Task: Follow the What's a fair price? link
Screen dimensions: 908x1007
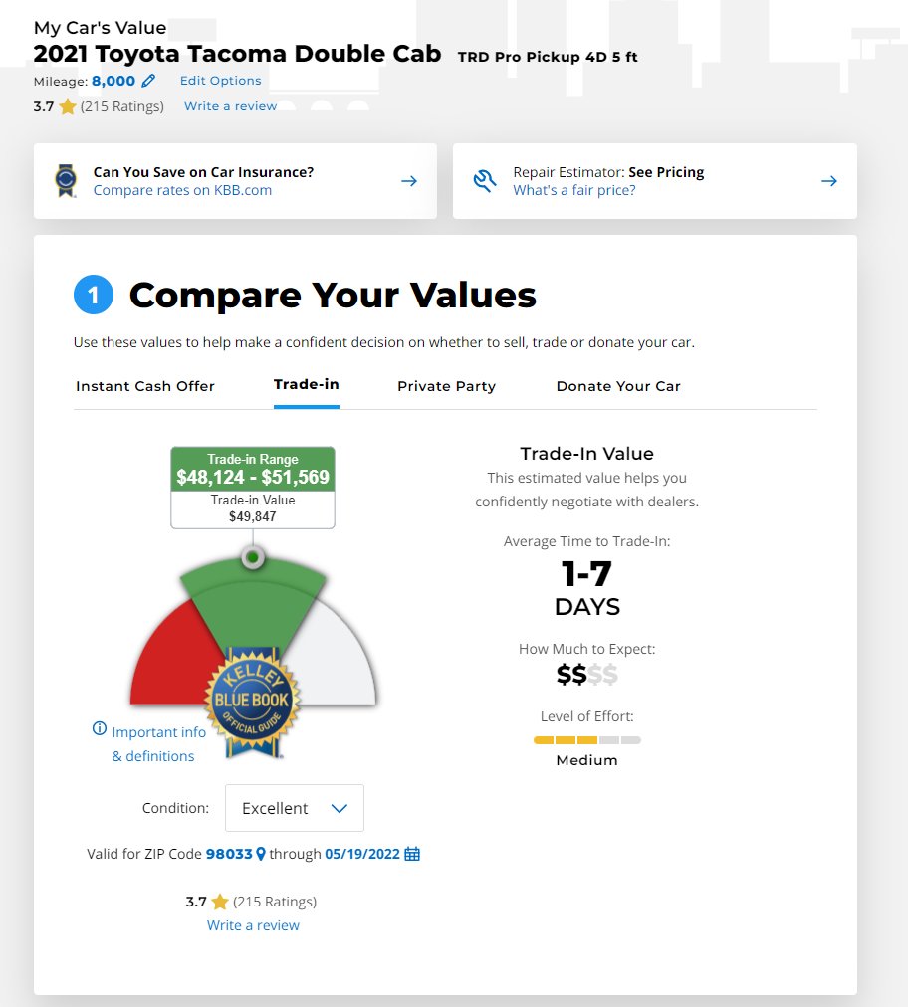Action: (x=573, y=190)
